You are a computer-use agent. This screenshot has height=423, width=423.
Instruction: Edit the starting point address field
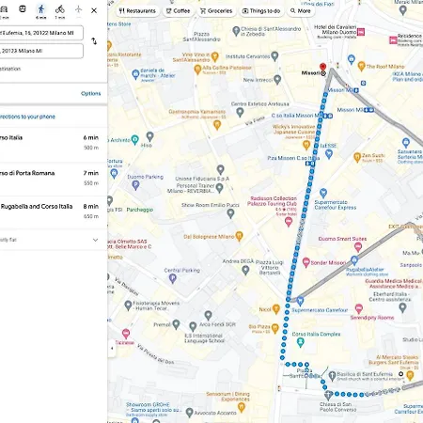40,33
